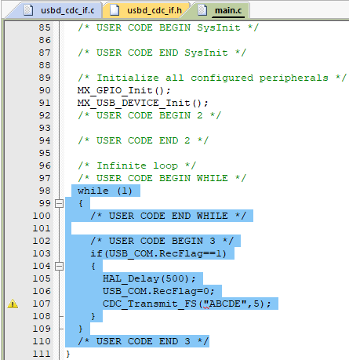The image size is (349, 360).
Task: Click the while (1) statement
Action: coord(105,191)
